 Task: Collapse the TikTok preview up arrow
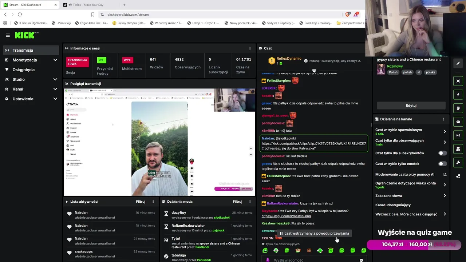pyautogui.click(x=251, y=148)
